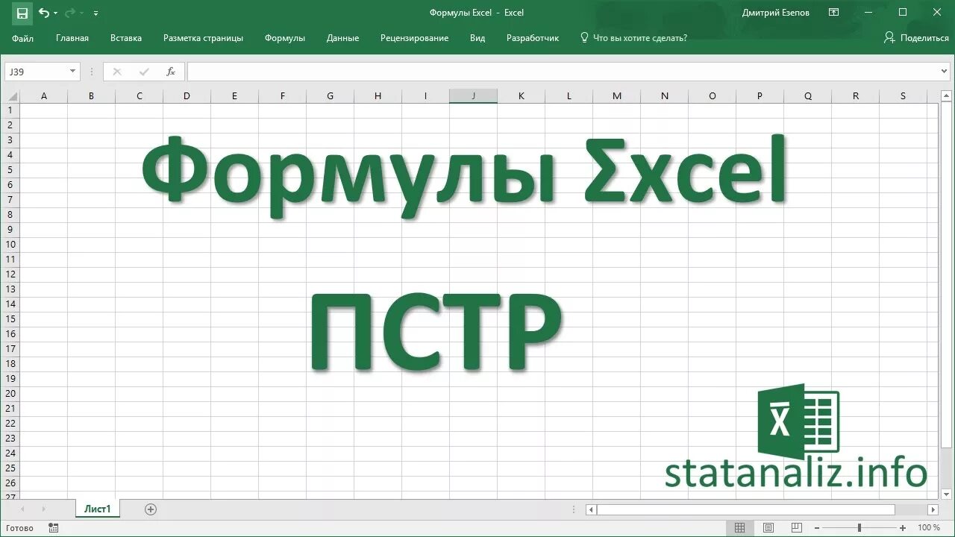
Task: Click the 100 % zoom level
Action: [x=929, y=528]
